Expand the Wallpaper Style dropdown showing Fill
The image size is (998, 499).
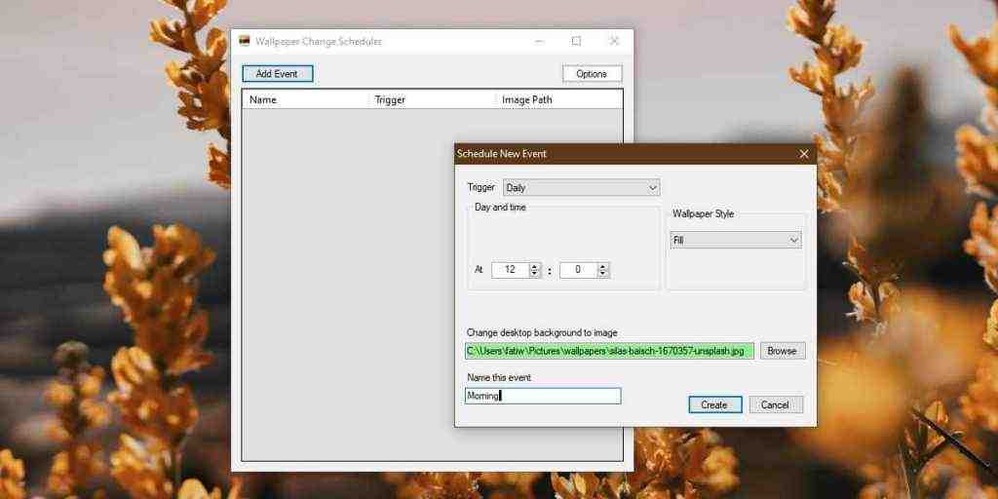[x=736, y=240]
